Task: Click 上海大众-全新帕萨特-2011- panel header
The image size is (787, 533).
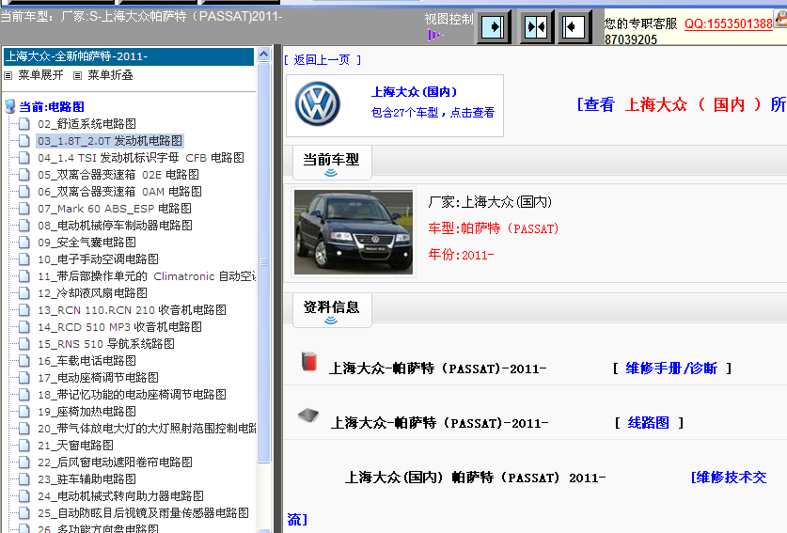Action: point(129,56)
